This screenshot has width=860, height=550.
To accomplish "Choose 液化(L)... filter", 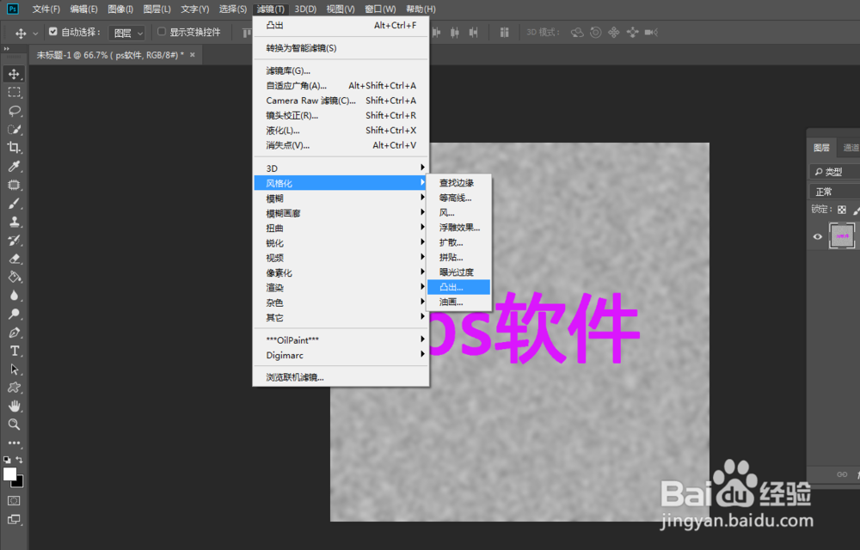I will pyautogui.click(x=341, y=131).
